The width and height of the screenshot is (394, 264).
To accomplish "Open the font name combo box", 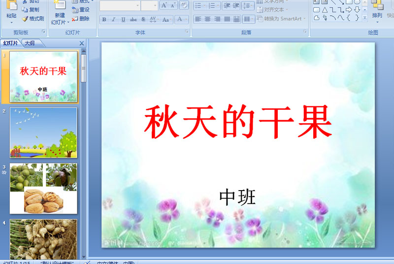I will point(120,5).
